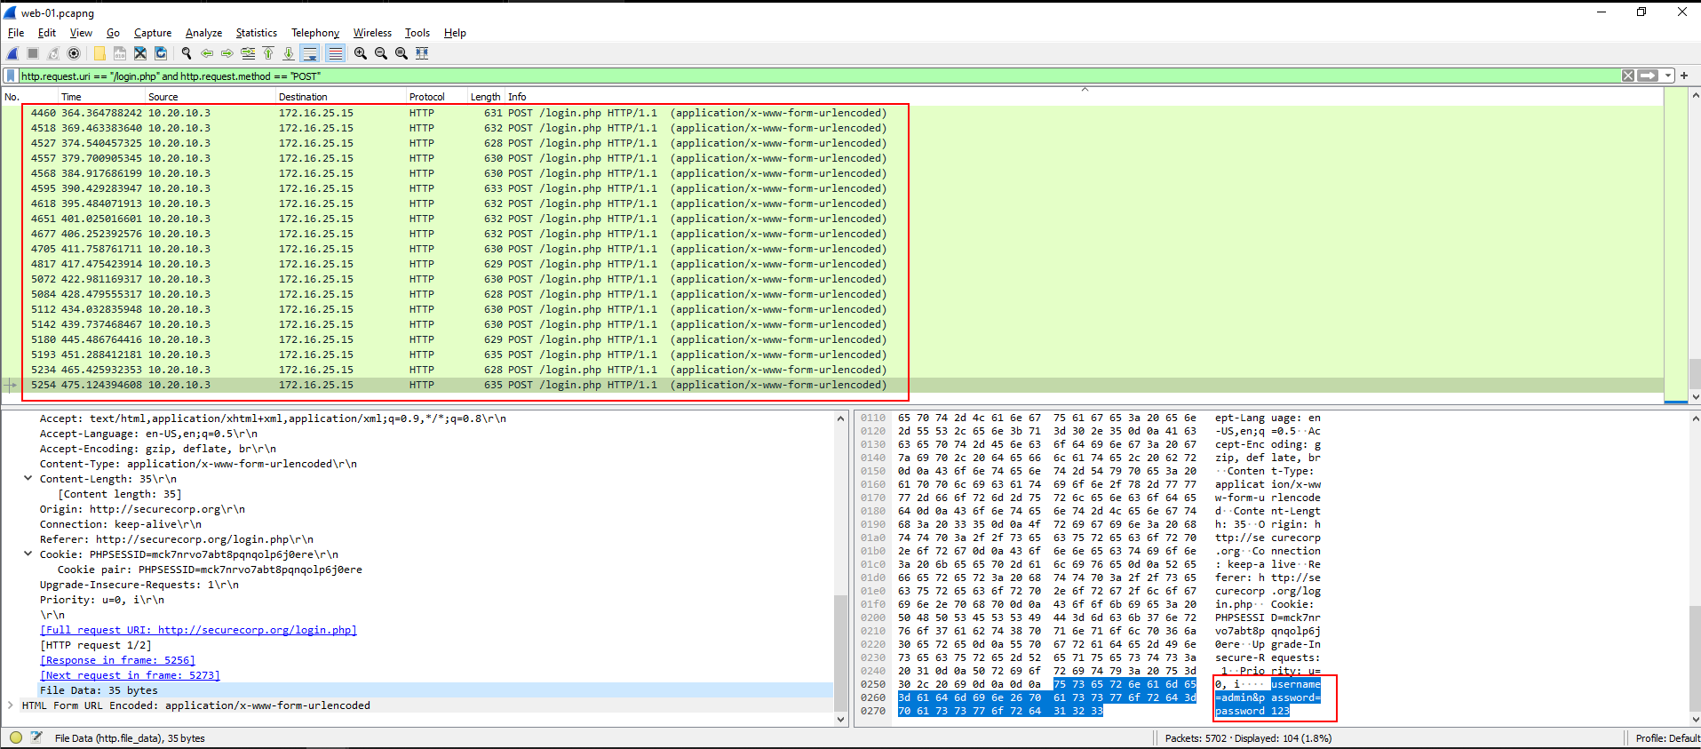This screenshot has height=749, width=1701.
Task: Toggle auto-scroll during live capture
Action: point(309,53)
